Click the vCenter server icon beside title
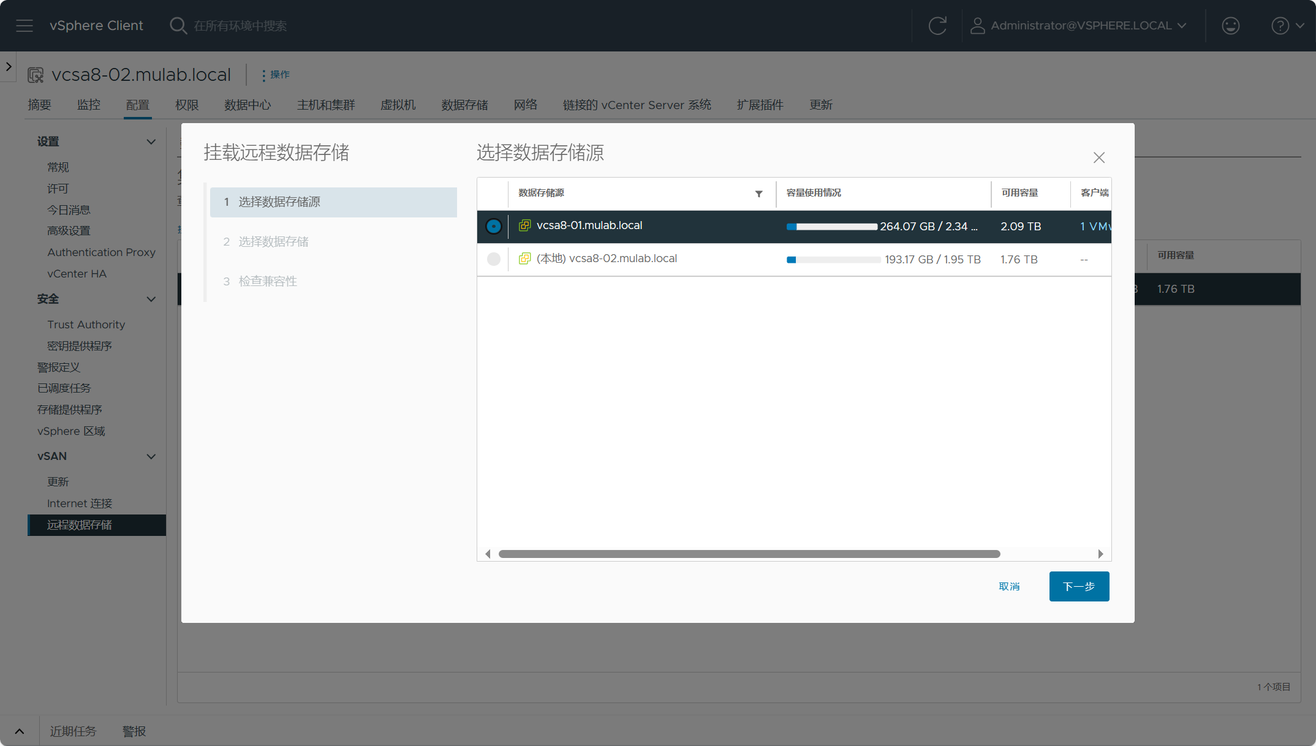This screenshot has width=1316, height=746. coord(36,75)
